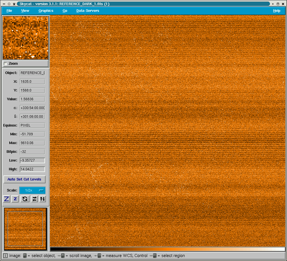The width and height of the screenshot is (287, 261).
Task: Click the pan window thumbnail
Action: [25, 229]
